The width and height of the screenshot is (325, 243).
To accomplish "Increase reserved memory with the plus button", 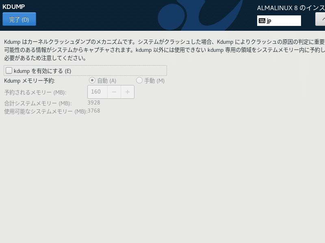I will coord(128,92).
